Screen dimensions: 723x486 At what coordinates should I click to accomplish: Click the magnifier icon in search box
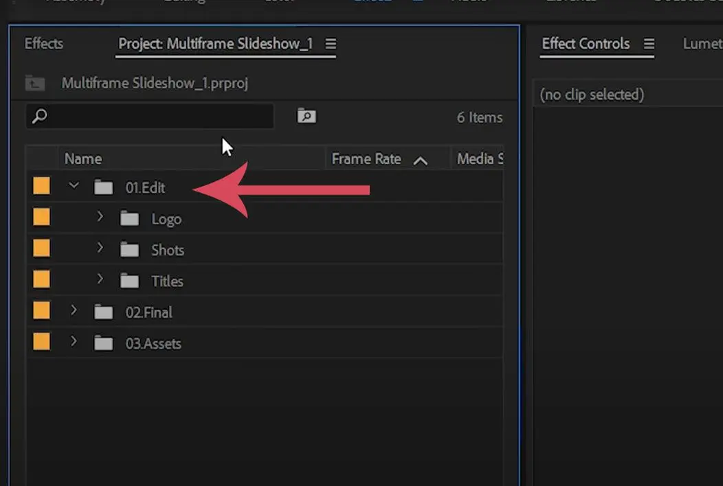click(40, 115)
